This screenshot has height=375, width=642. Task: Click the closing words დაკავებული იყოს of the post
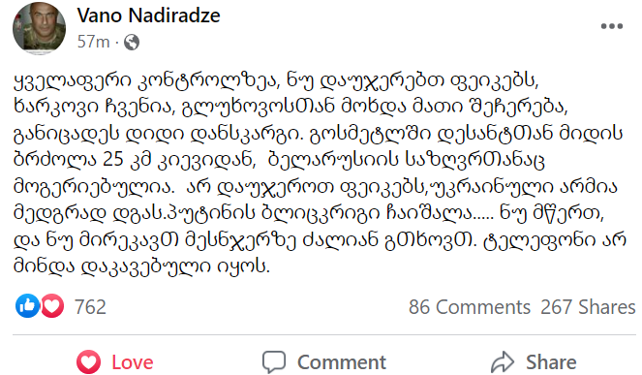click(175, 266)
